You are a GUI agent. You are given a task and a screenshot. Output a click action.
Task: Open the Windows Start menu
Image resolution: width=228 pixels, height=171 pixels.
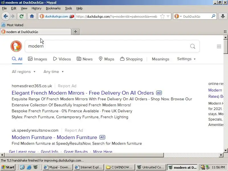[x=8, y=167]
